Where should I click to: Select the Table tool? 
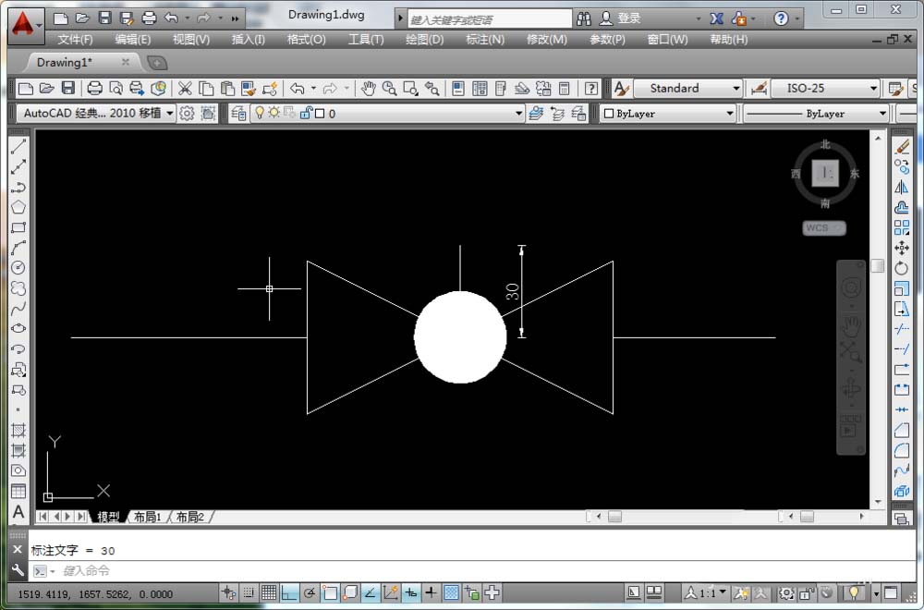(18, 491)
